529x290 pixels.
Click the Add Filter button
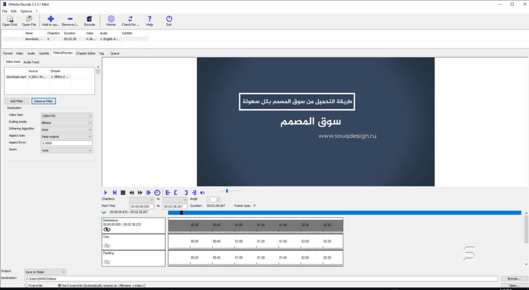[17, 101]
